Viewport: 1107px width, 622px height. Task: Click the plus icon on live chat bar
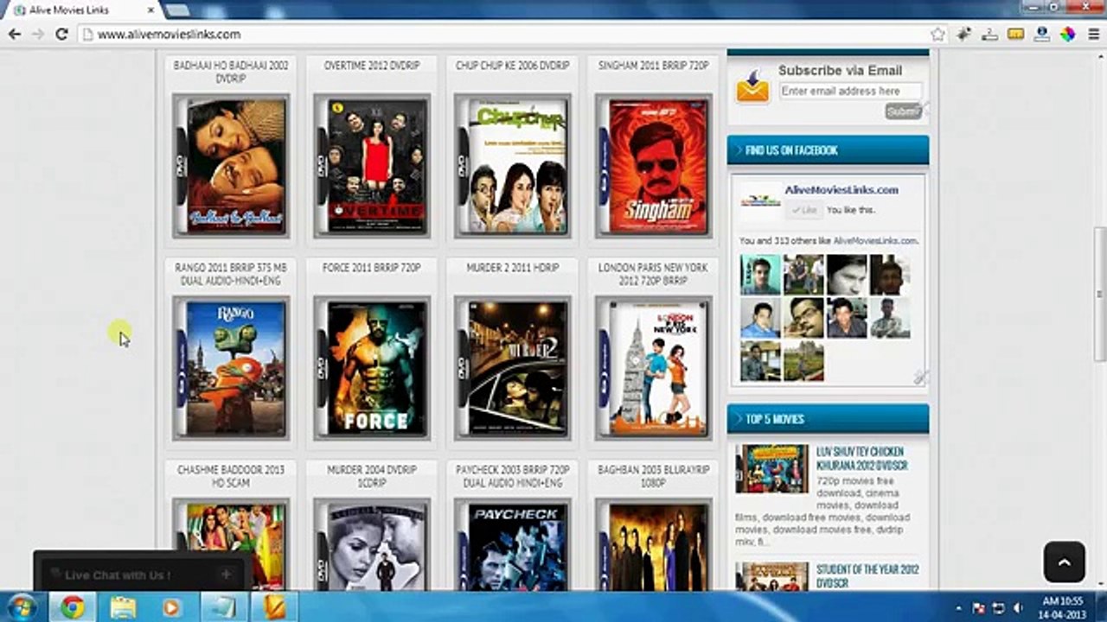(x=226, y=574)
